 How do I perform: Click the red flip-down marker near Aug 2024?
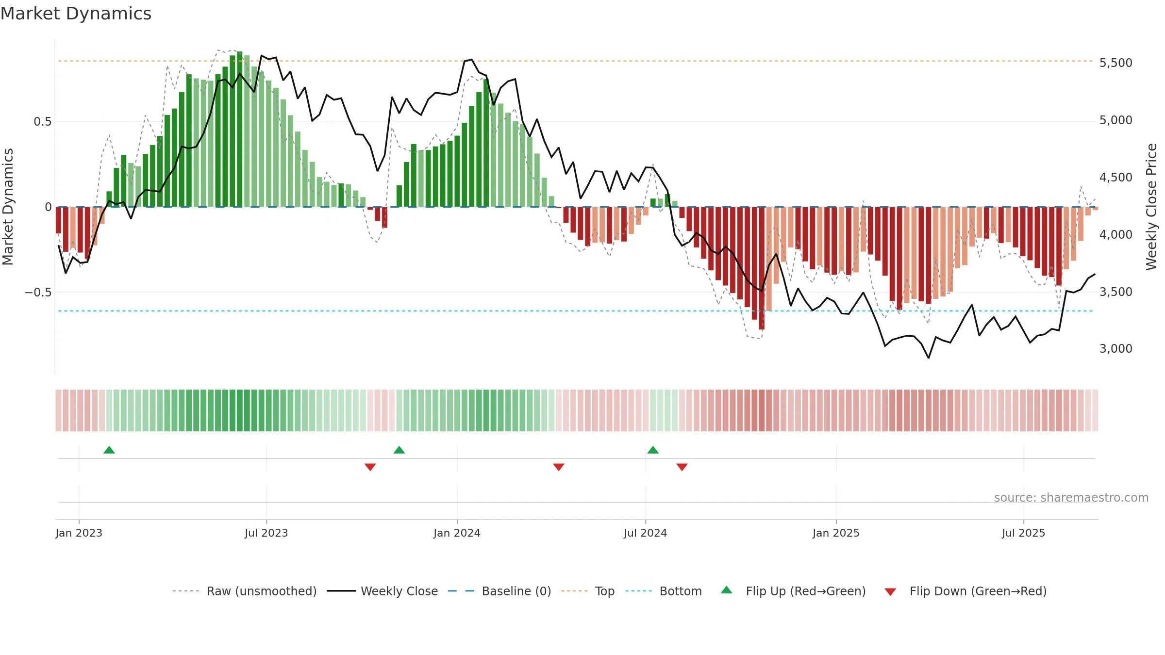tap(682, 467)
